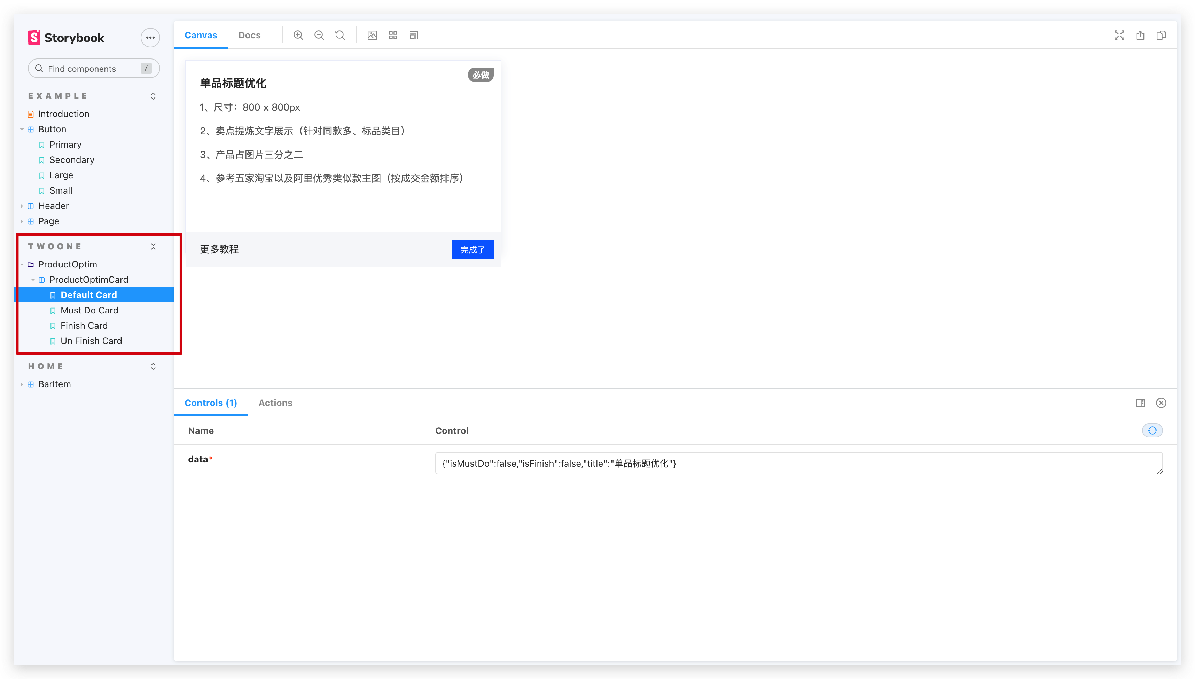
Task: Focus the Find components search field
Action: pyautogui.click(x=88, y=69)
